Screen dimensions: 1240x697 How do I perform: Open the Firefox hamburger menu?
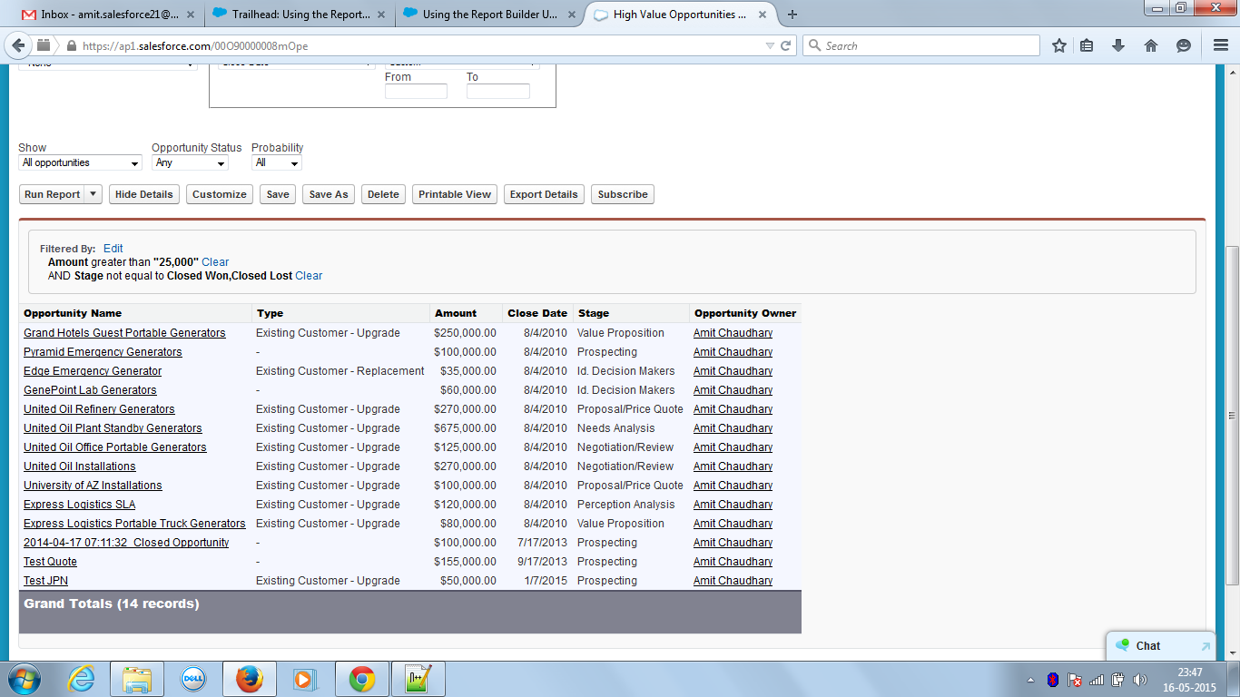pos(1220,45)
